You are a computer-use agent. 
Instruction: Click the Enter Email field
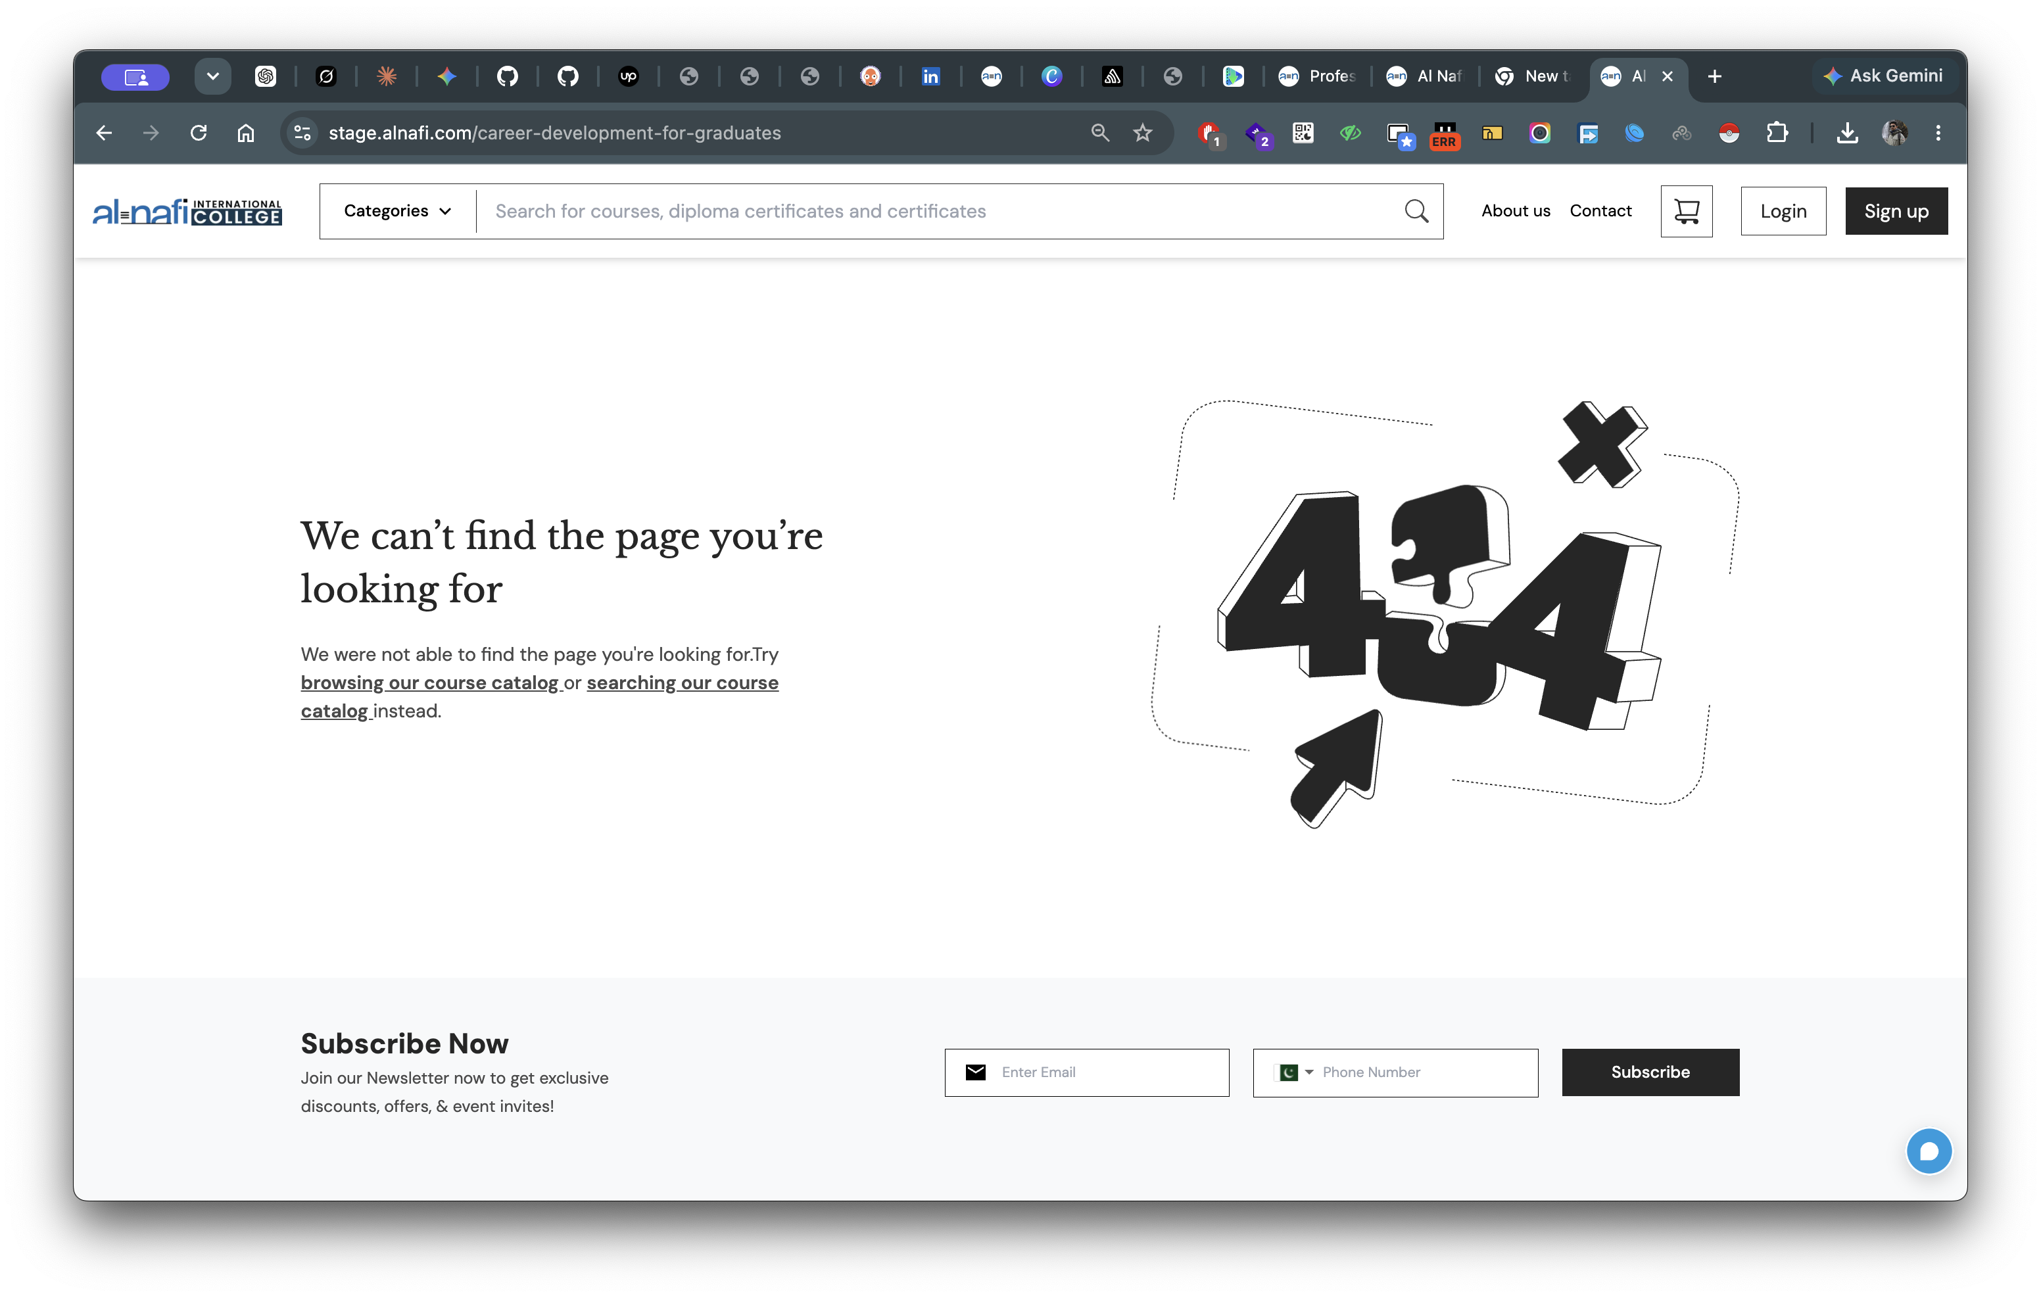[1087, 1072]
